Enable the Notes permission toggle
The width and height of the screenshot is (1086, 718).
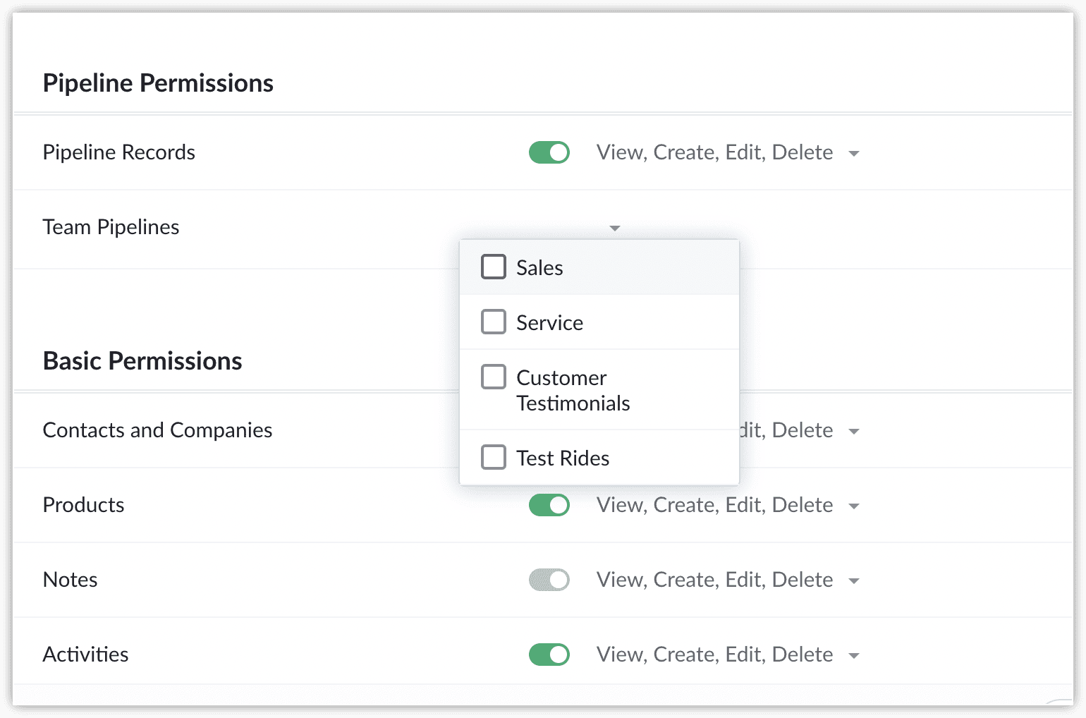pyautogui.click(x=549, y=580)
